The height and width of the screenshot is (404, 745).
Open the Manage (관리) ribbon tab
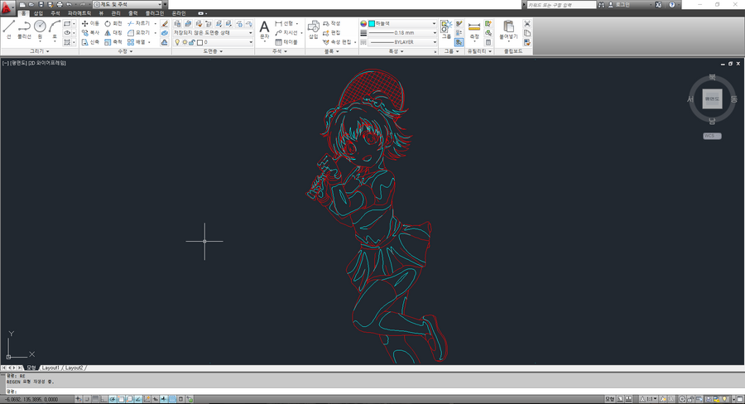click(x=116, y=13)
